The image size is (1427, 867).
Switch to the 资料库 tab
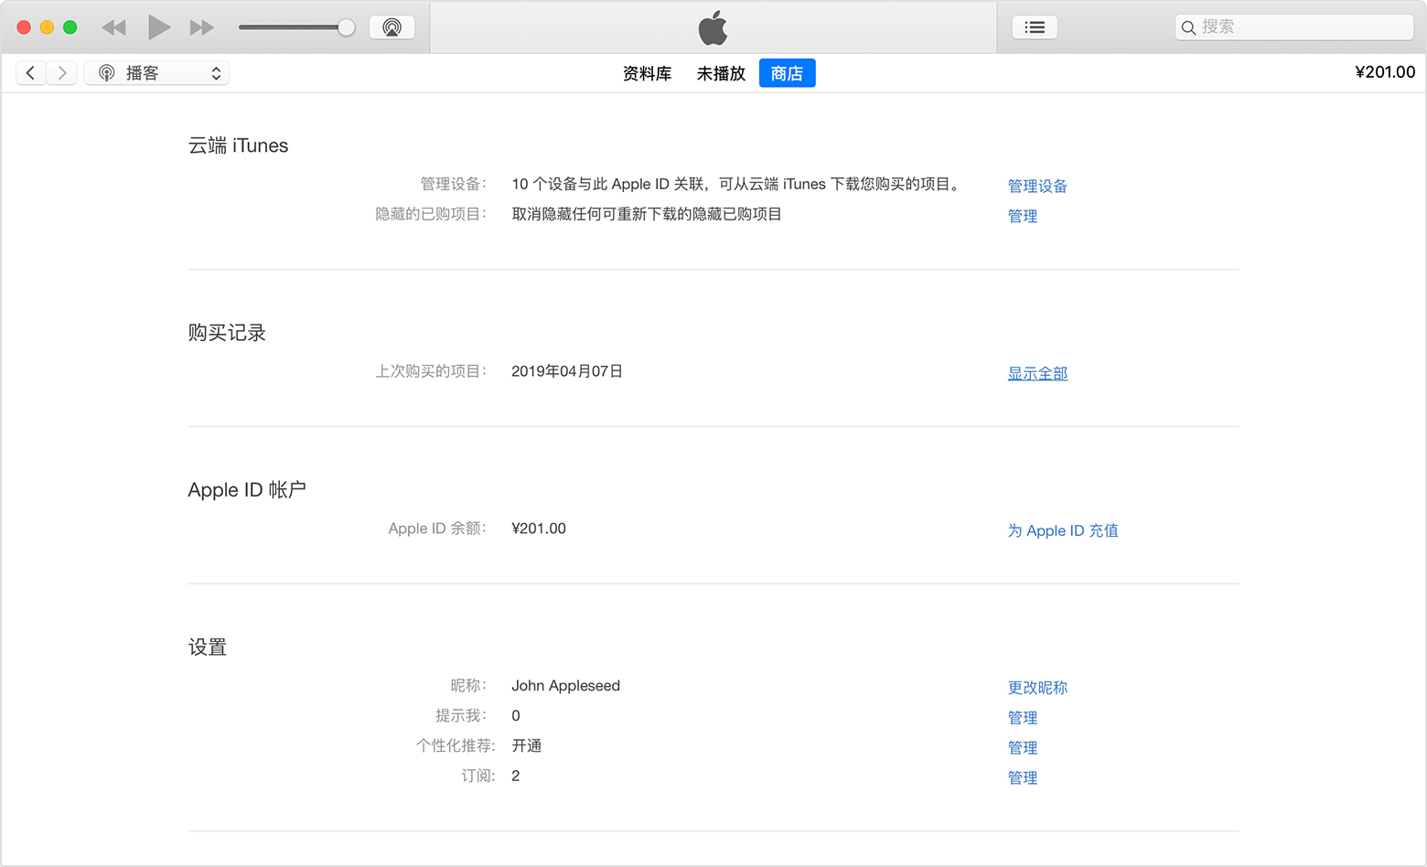point(647,73)
